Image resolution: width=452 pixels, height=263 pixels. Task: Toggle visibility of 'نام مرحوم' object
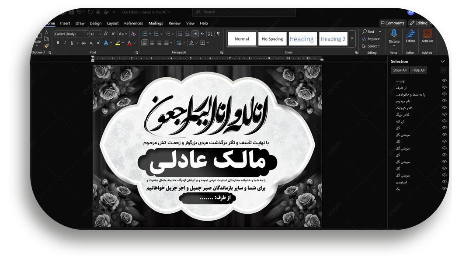pyautogui.click(x=444, y=101)
